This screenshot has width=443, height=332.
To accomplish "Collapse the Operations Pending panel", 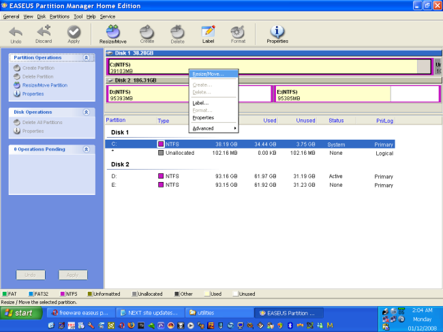I will [87, 149].
